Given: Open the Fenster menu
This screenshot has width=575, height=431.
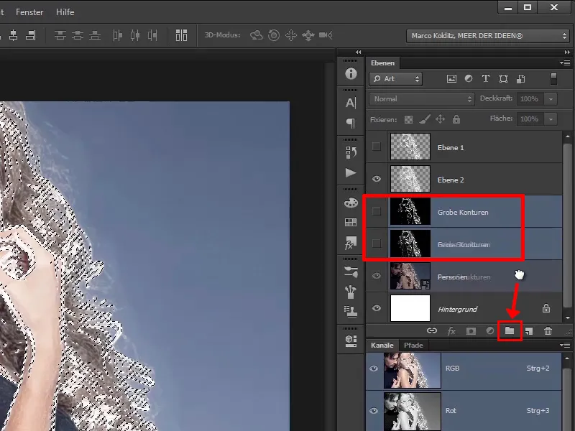Looking at the screenshot, I should click(x=29, y=12).
